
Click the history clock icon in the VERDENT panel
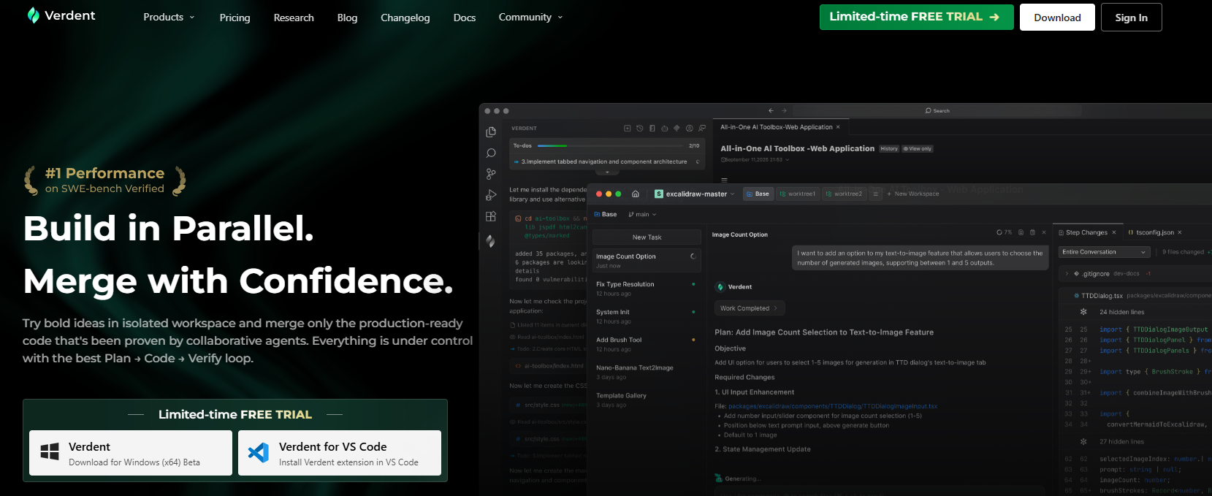(x=639, y=128)
